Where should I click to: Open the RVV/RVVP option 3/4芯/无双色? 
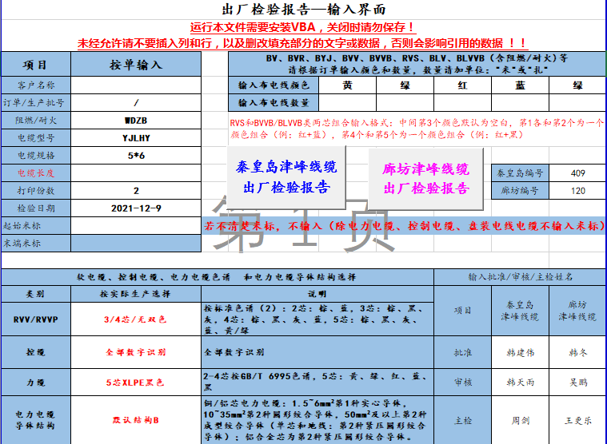tap(134, 319)
